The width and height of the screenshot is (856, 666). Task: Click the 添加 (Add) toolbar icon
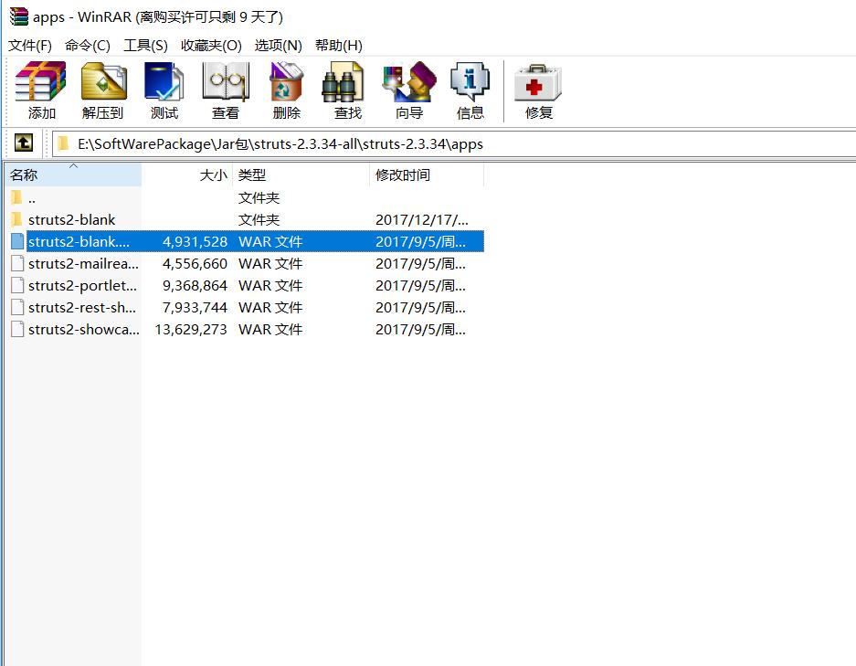point(41,81)
